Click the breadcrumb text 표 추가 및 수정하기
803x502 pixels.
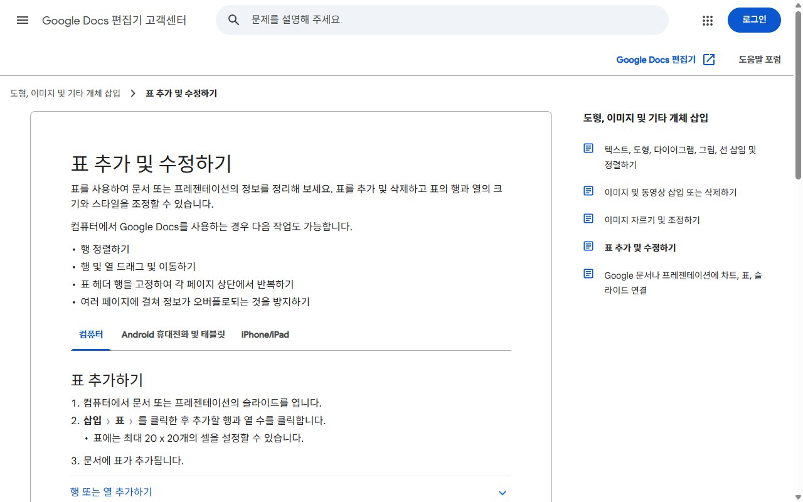[181, 93]
